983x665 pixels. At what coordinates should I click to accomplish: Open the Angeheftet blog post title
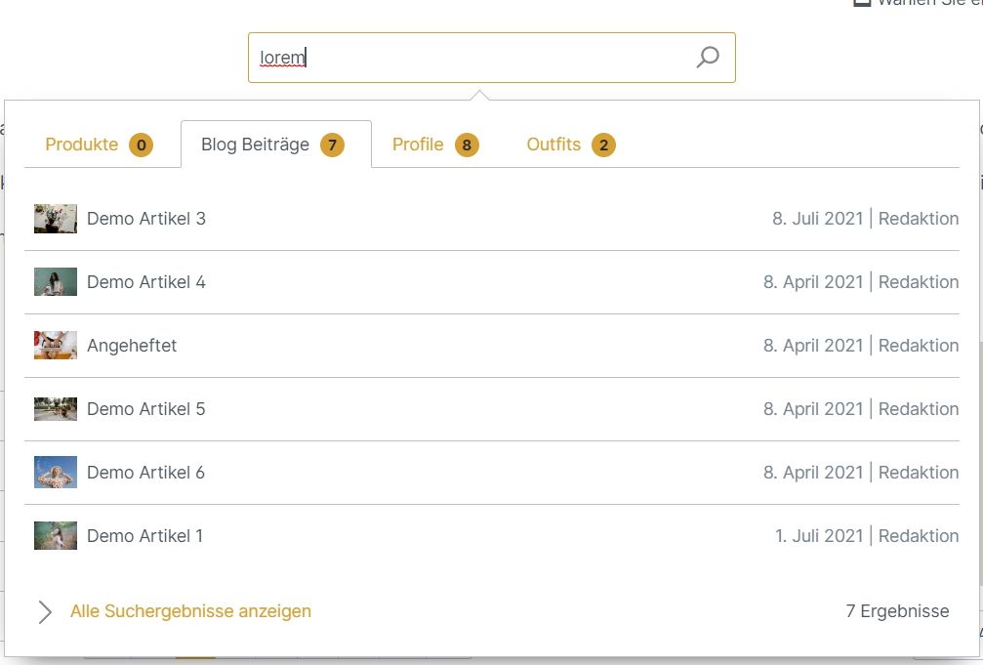(132, 346)
